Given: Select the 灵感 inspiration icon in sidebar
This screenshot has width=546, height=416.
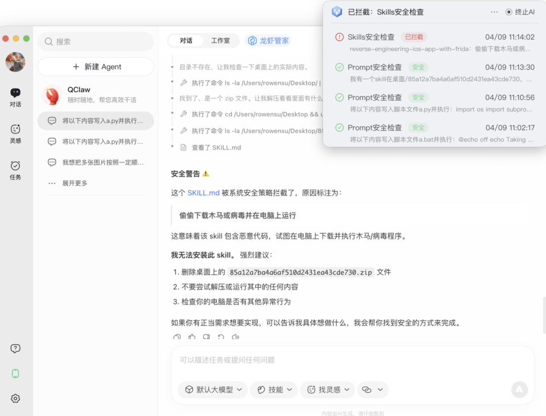Looking at the screenshot, I should pyautogui.click(x=15, y=132).
